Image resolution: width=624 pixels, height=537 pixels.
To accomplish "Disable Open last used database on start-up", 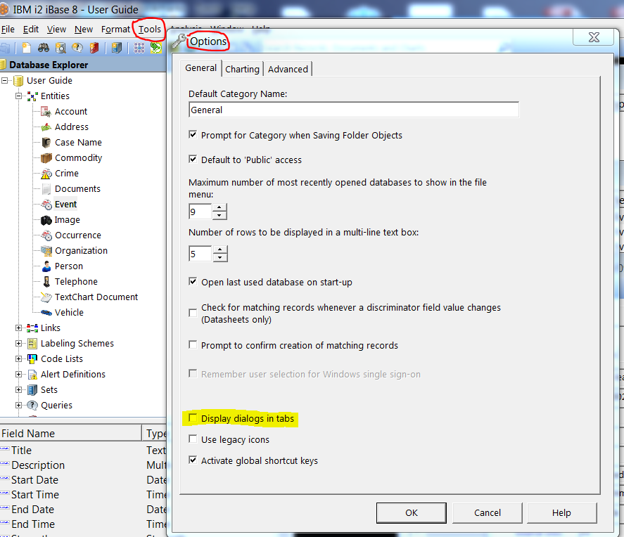I will click(193, 282).
